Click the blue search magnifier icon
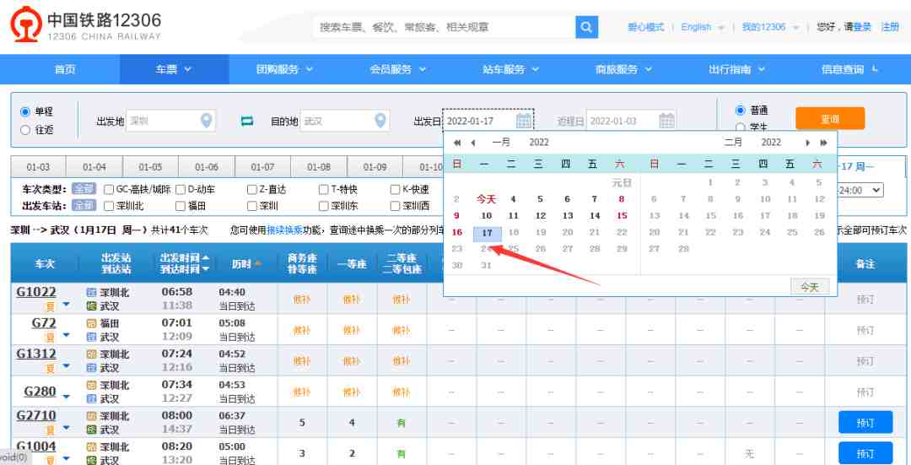Screen dimensions: 911x465 [x=587, y=27]
